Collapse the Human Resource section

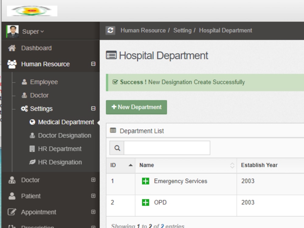point(93,64)
